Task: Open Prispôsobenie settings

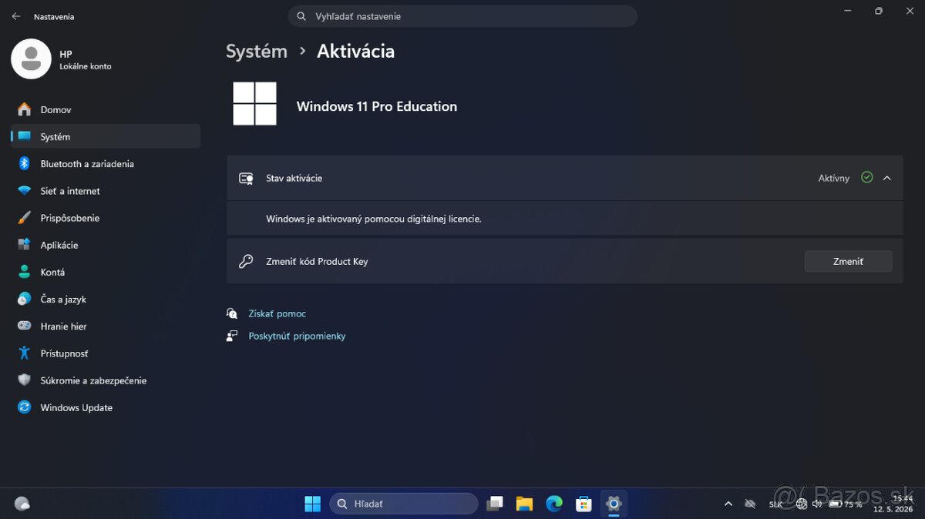Action: pyautogui.click(x=105, y=218)
